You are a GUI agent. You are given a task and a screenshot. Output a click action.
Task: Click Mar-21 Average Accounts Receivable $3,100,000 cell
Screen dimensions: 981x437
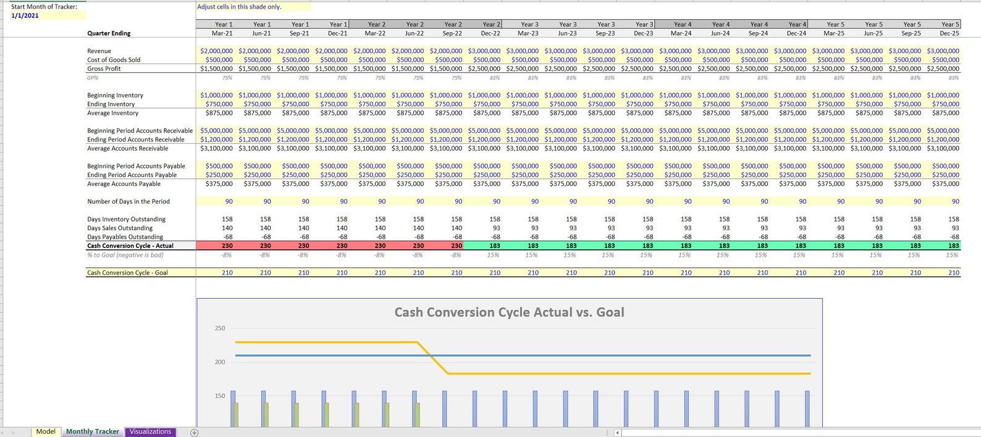click(216, 148)
